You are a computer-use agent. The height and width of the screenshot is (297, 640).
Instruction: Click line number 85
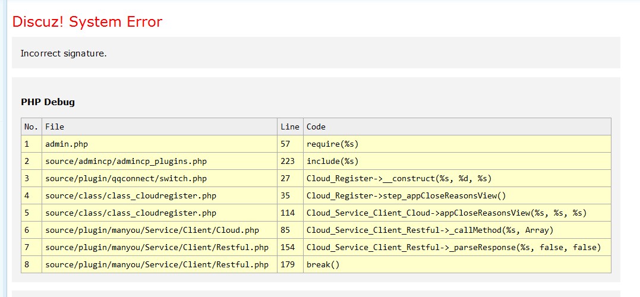click(290, 230)
